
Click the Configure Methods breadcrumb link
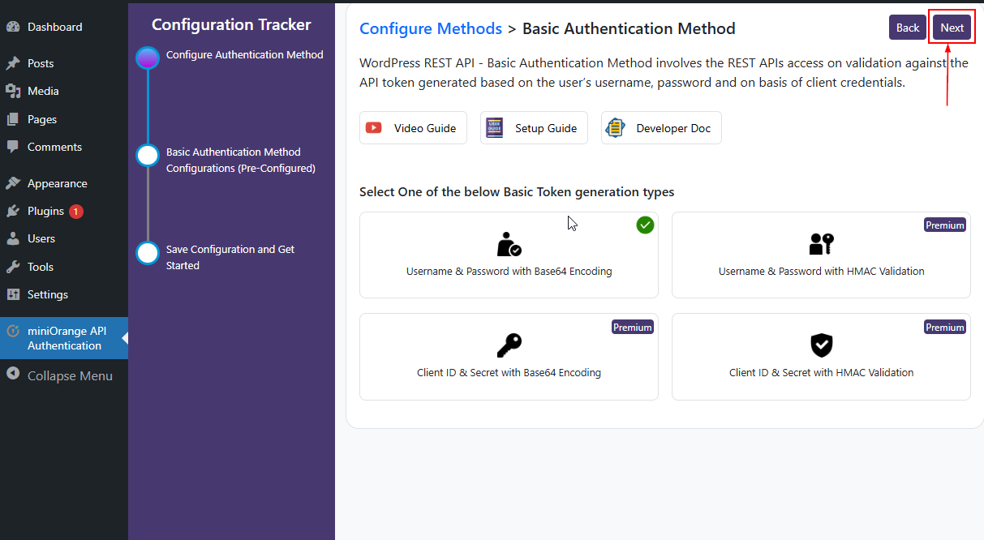(x=430, y=29)
